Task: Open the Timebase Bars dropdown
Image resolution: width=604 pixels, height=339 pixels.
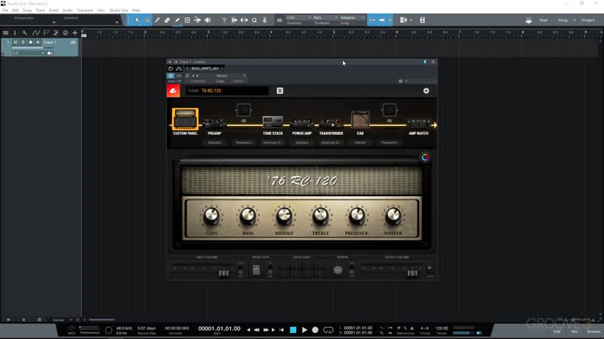Action: pyautogui.click(x=325, y=17)
